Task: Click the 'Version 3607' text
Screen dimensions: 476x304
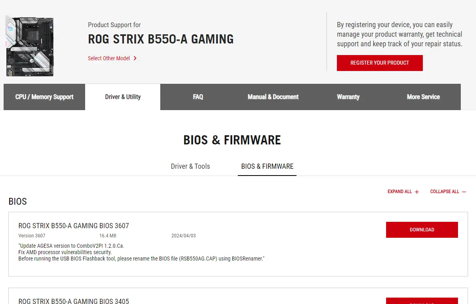Action: (32, 235)
